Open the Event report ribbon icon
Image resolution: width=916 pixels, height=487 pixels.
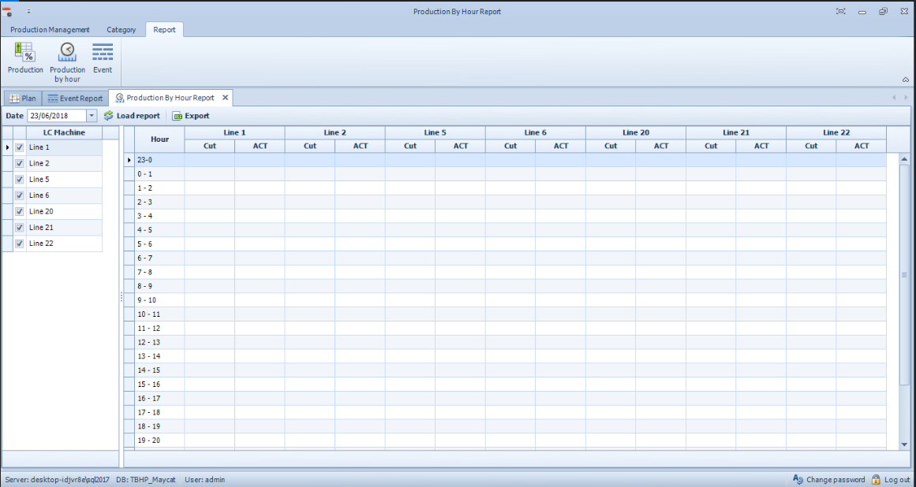(x=103, y=53)
